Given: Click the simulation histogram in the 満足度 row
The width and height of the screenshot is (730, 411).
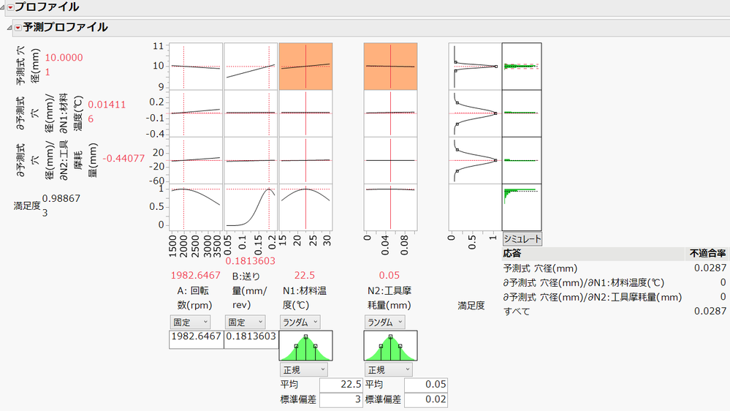Looking at the screenshot, I should coord(522,208).
